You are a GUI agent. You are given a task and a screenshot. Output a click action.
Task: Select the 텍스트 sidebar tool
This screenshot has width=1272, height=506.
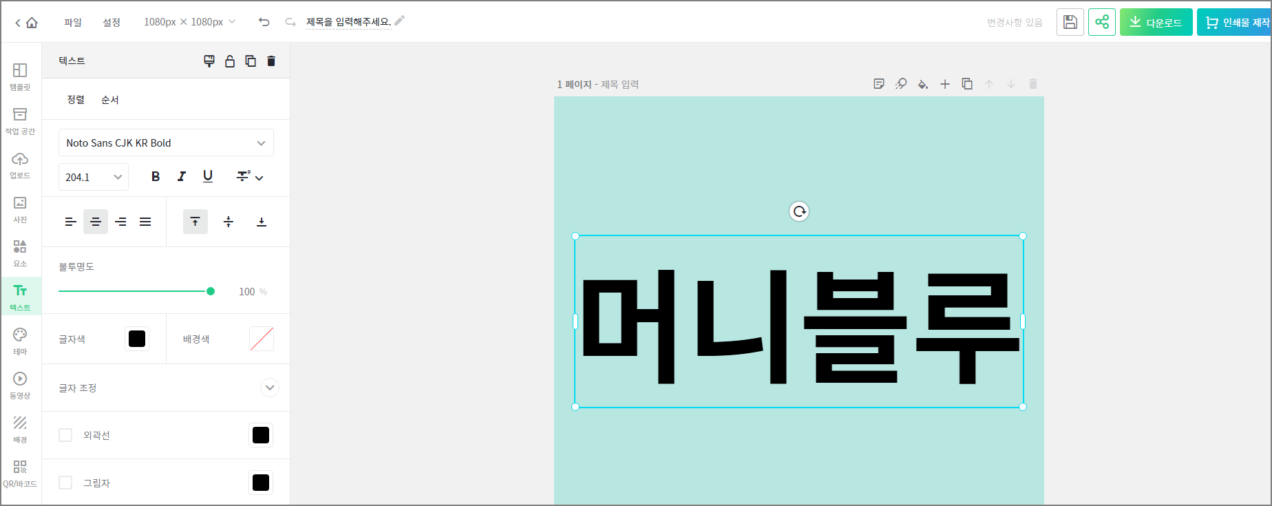20,296
